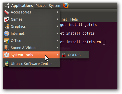Click the Games playing cards icon
The image size is (122, 94).
coord(7,19)
